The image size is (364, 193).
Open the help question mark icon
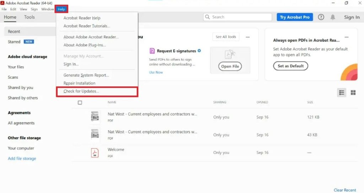coord(321,17)
